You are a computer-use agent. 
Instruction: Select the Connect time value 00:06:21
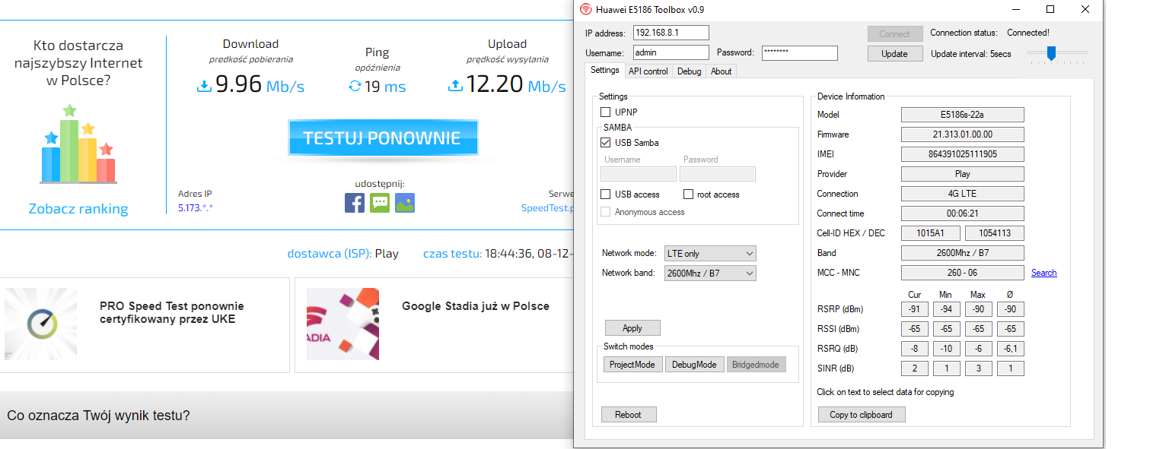[963, 213]
